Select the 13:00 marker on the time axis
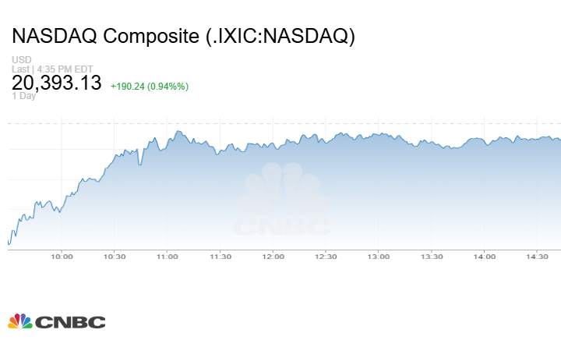561x351 pixels. point(379,256)
